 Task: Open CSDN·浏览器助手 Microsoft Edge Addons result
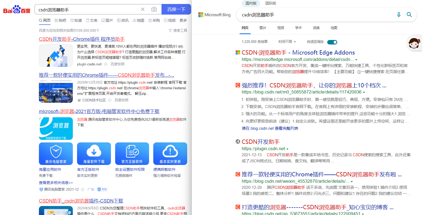coord(298,52)
